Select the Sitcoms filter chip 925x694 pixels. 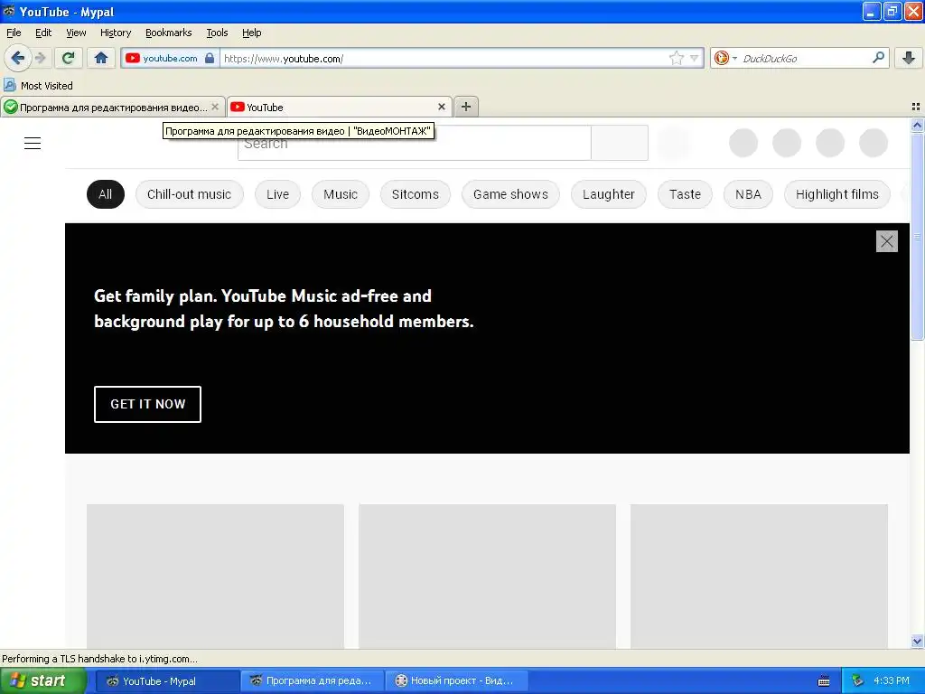[416, 194]
